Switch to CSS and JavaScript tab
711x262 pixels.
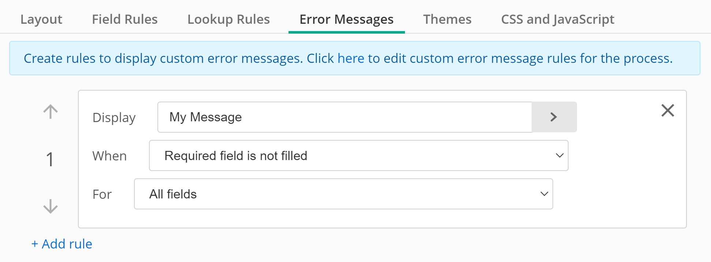click(558, 19)
